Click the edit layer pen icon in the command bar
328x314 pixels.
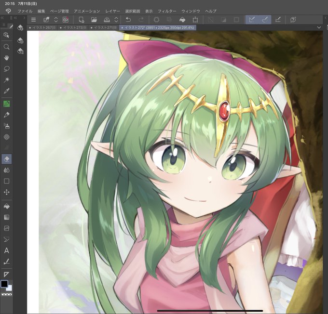coord(46,20)
